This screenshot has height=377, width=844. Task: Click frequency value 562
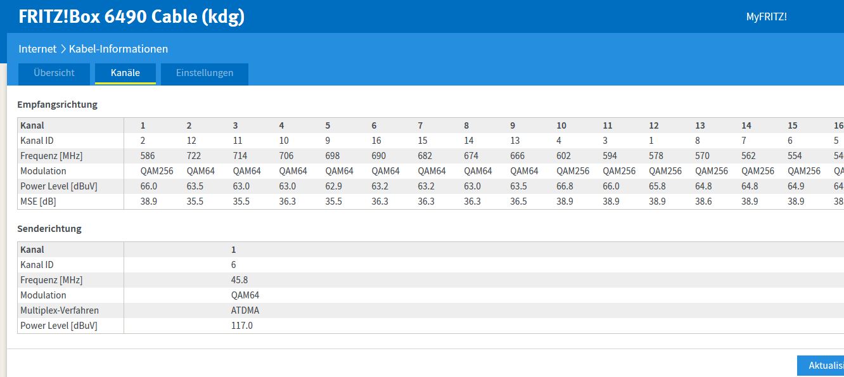(x=749, y=156)
